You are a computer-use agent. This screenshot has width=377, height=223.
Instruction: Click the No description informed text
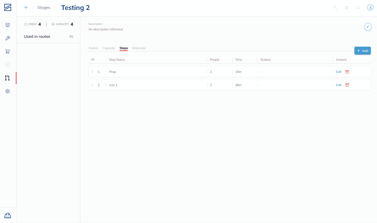[106, 29]
